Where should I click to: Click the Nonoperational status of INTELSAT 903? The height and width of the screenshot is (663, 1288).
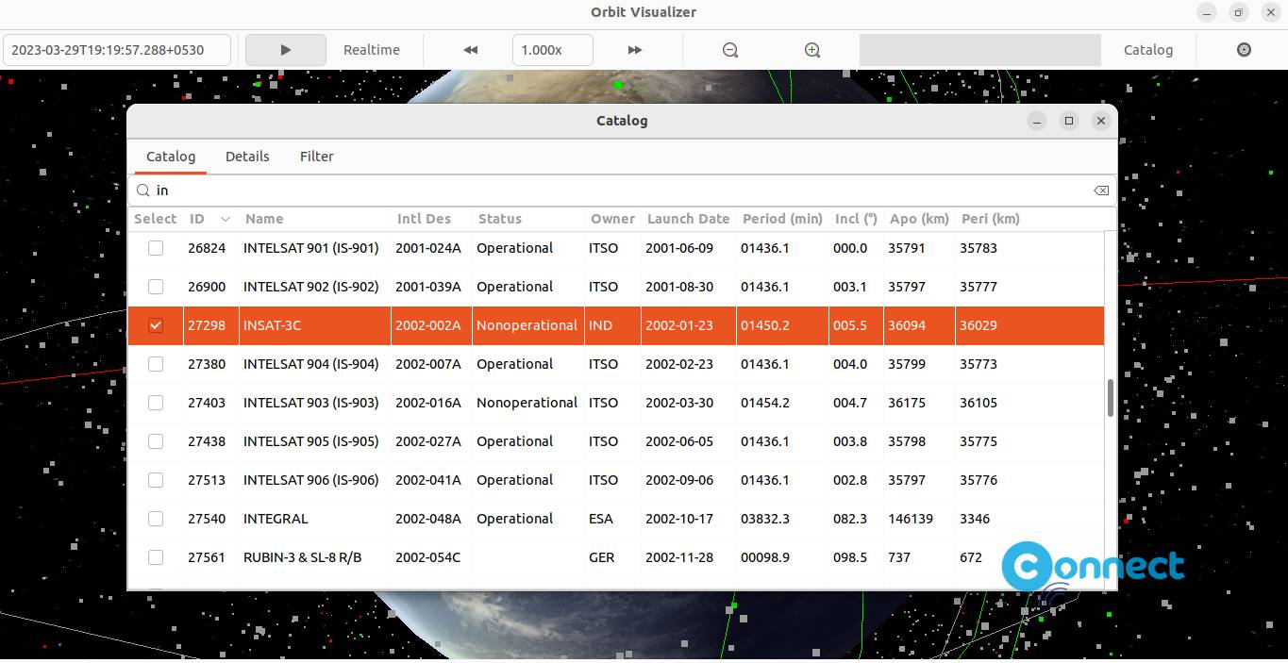click(x=527, y=403)
